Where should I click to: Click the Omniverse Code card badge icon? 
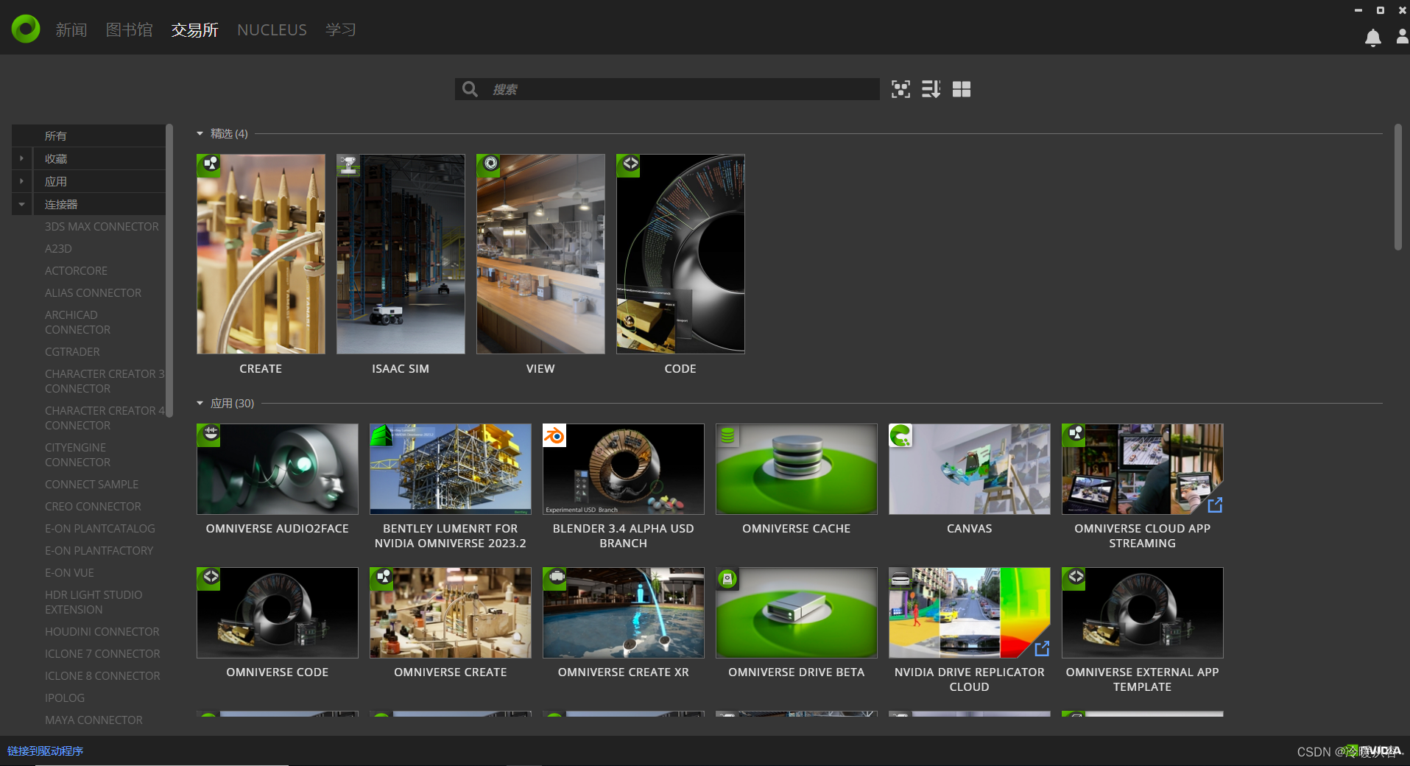(x=209, y=579)
